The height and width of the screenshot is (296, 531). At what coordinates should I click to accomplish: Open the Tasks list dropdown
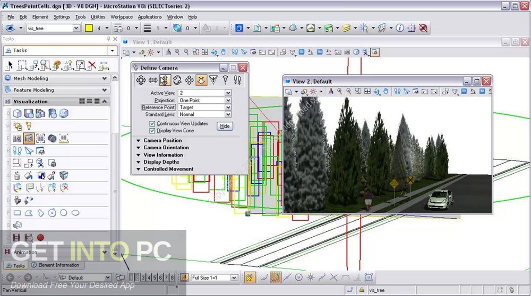pyautogui.click(x=113, y=51)
